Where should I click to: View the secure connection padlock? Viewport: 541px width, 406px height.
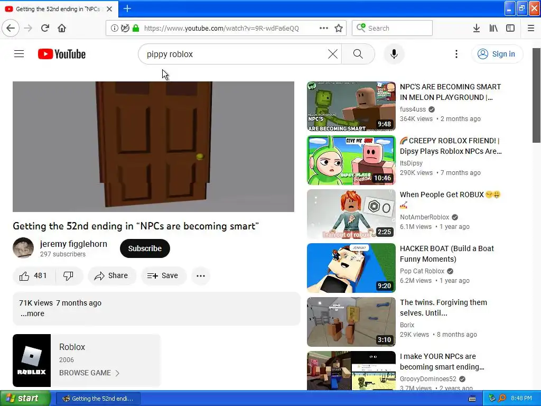(136, 28)
